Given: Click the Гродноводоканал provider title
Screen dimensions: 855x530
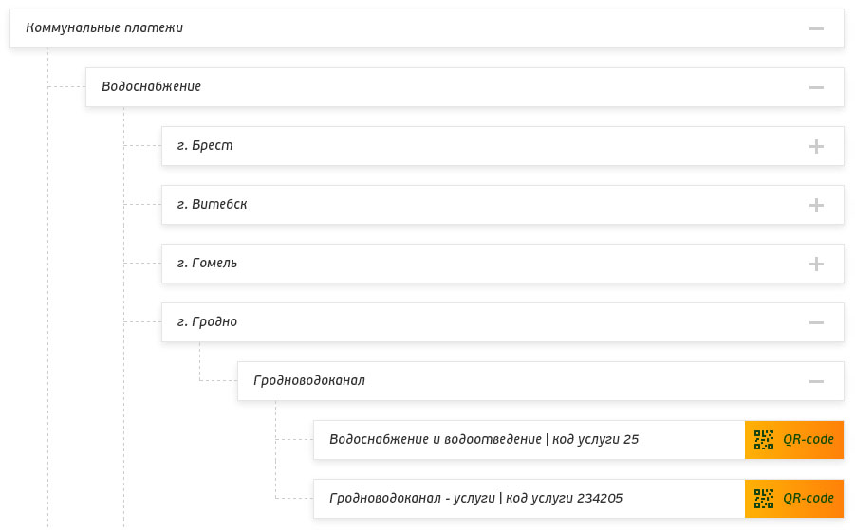Looking at the screenshot, I should click(309, 381).
